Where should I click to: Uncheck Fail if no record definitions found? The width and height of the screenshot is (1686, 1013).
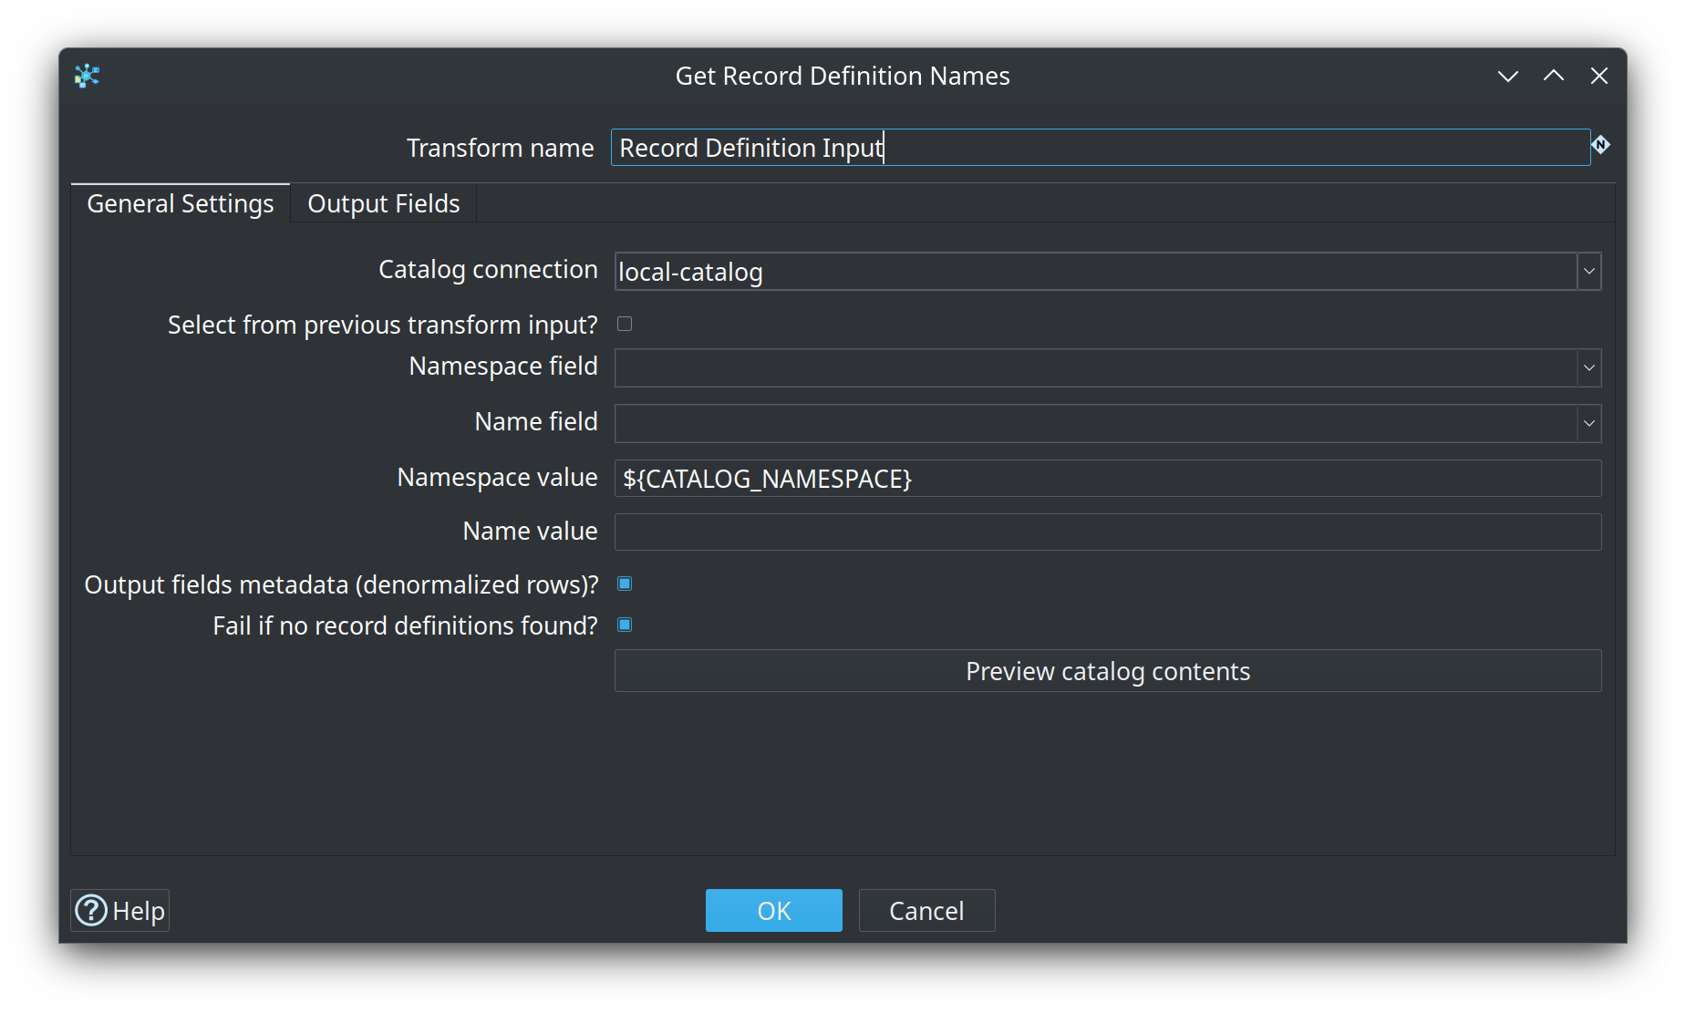coord(625,625)
